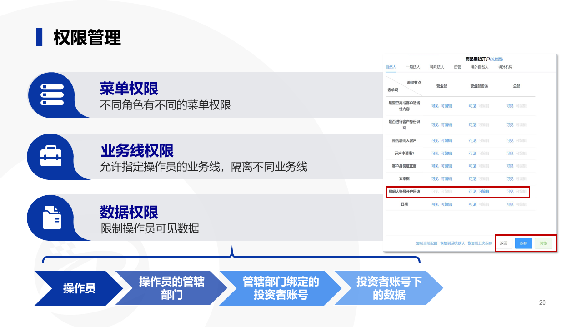The width and height of the screenshot is (582, 327).
Task: Toggle 营业部回访 可编辑 for 居间人账号开户回访
Action: tap(484, 192)
